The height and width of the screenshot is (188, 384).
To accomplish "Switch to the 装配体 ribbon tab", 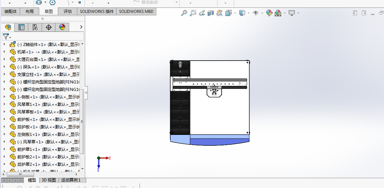I will 10,12.
